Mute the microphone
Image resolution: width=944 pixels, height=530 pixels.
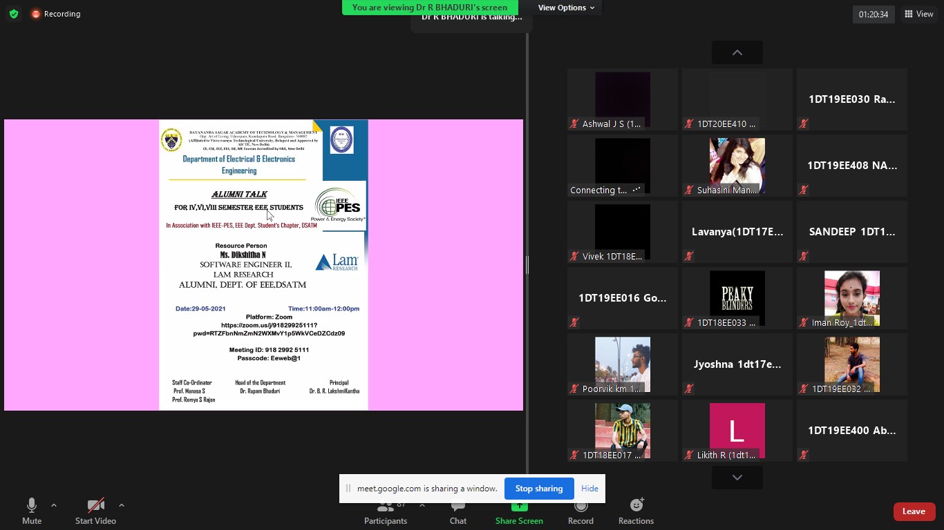point(32,511)
